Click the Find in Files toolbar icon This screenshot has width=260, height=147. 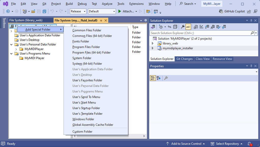[148, 11]
